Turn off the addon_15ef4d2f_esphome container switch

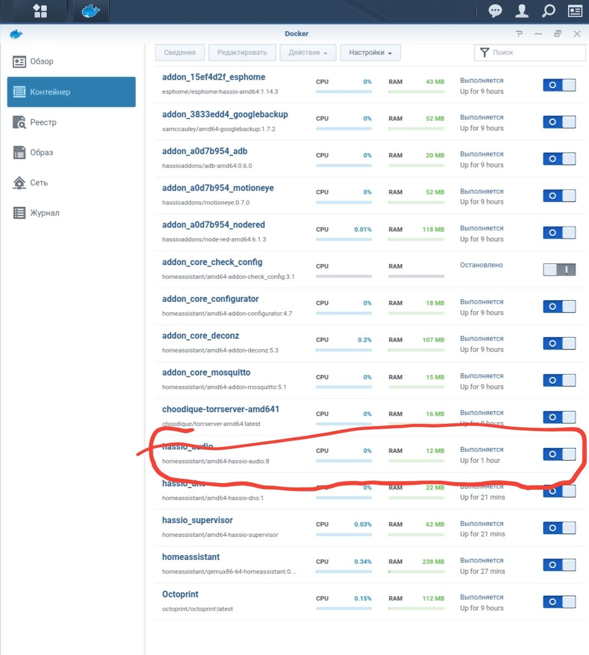point(559,85)
